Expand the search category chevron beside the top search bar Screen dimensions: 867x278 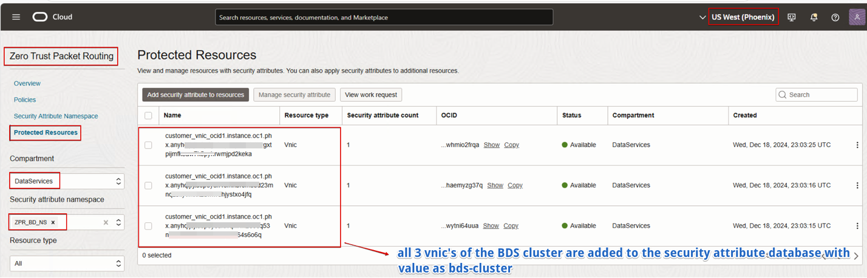point(702,18)
